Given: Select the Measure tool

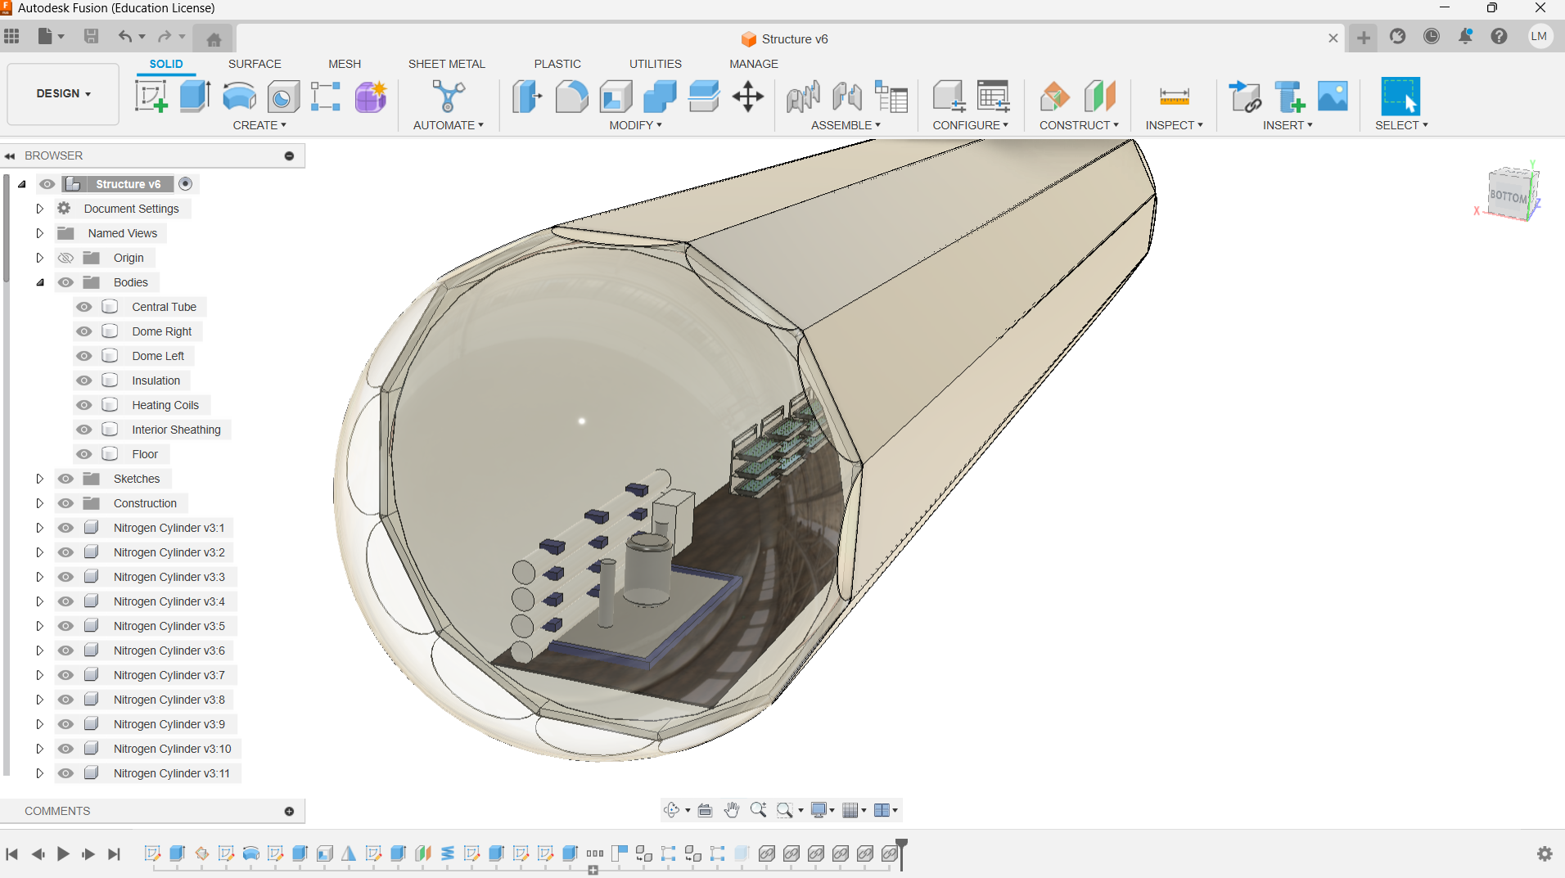Looking at the screenshot, I should 1175,97.
